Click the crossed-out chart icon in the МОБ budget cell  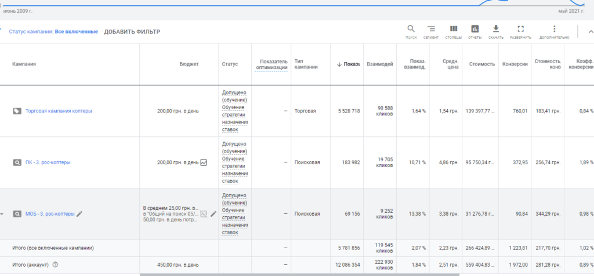coord(204,214)
